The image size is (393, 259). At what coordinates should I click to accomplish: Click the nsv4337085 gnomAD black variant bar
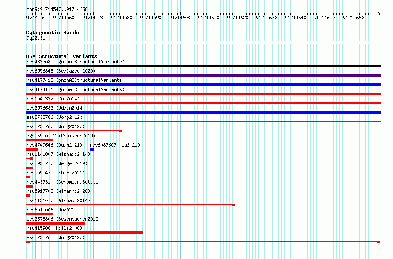[x=203, y=66]
